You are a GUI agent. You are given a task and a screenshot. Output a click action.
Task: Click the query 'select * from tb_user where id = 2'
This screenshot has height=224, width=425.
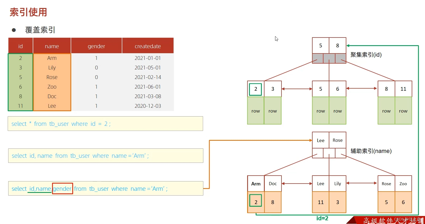tap(105, 124)
